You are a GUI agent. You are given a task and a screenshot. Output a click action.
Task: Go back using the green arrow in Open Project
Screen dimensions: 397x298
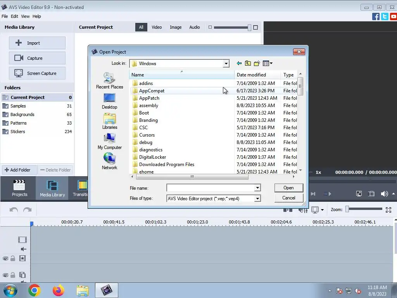point(239,63)
